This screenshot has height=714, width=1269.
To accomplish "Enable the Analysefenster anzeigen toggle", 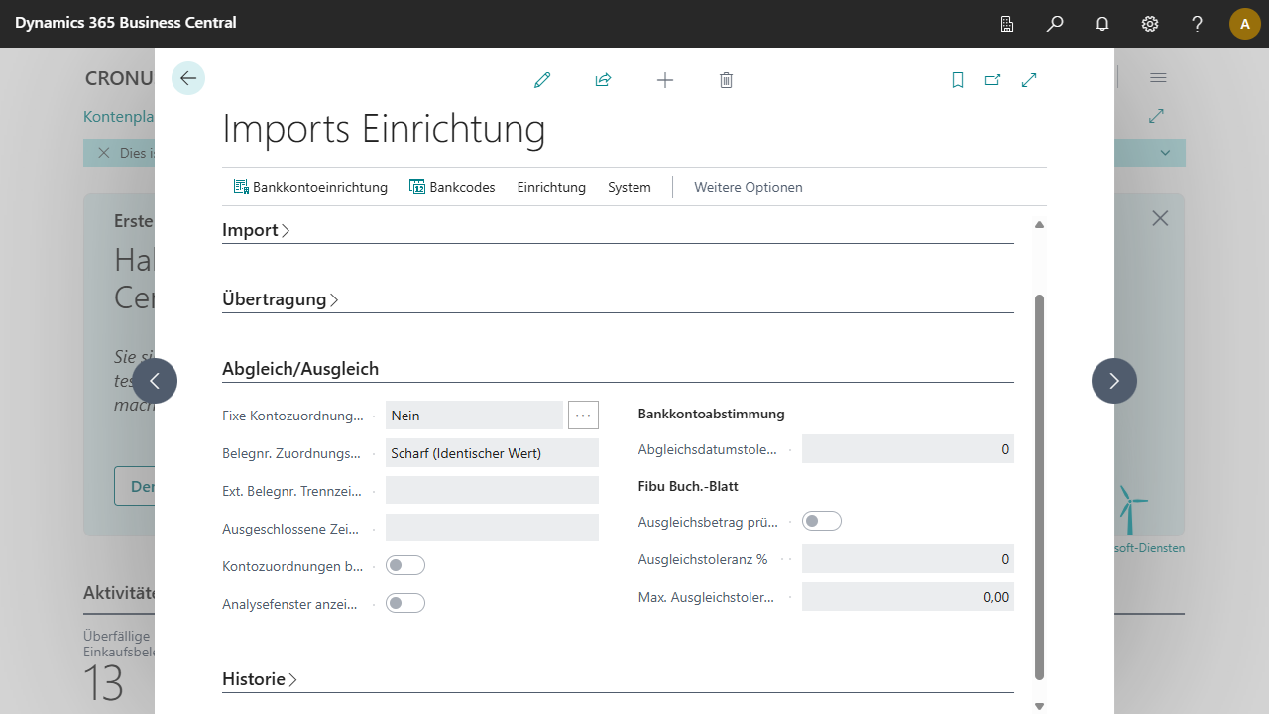I will pos(405,603).
